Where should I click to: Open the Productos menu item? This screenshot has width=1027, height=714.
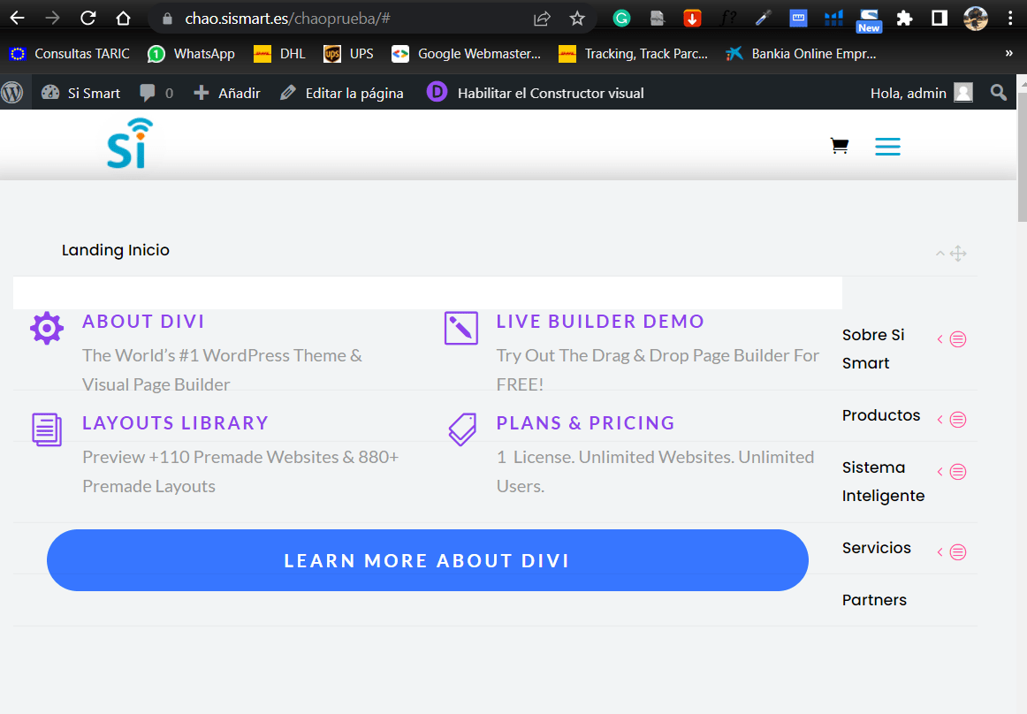pos(881,415)
